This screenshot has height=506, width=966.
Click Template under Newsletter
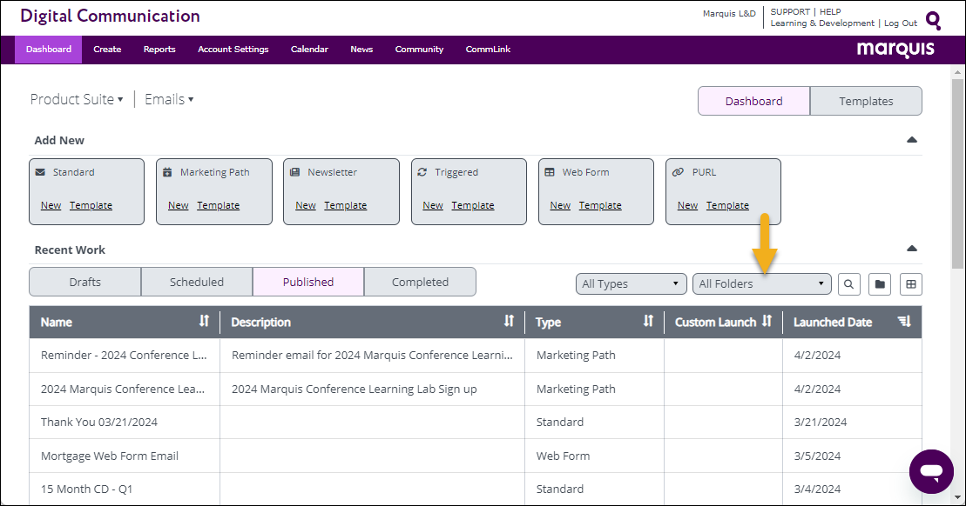346,205
